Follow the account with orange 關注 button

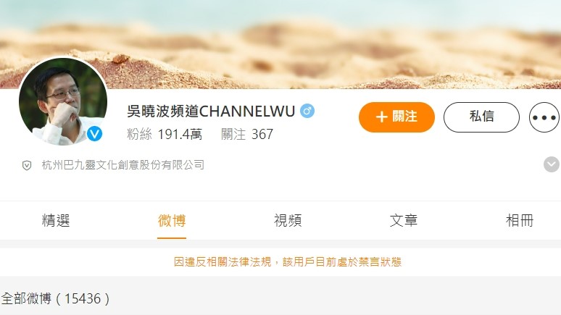[x=396, y=117]
